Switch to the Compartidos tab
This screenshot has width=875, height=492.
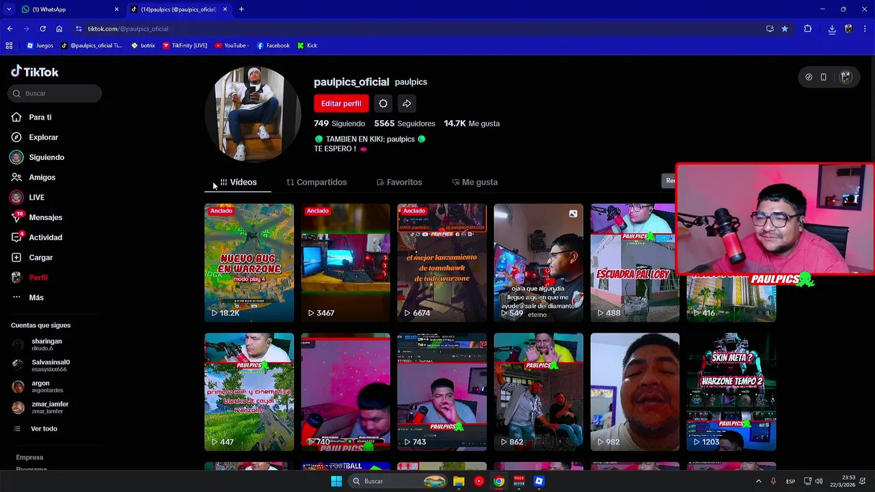(317, 182)
